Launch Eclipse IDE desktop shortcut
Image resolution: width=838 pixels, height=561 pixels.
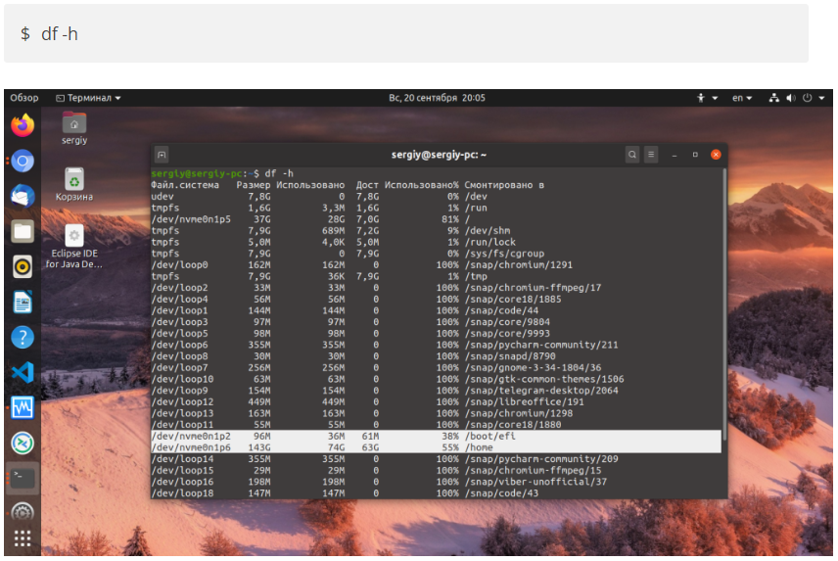pyautogui.click(x=74, y=247)
